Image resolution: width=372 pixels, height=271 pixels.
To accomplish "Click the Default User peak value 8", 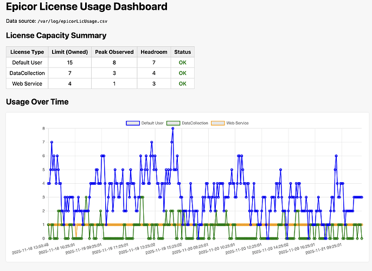I will (114, 62).
